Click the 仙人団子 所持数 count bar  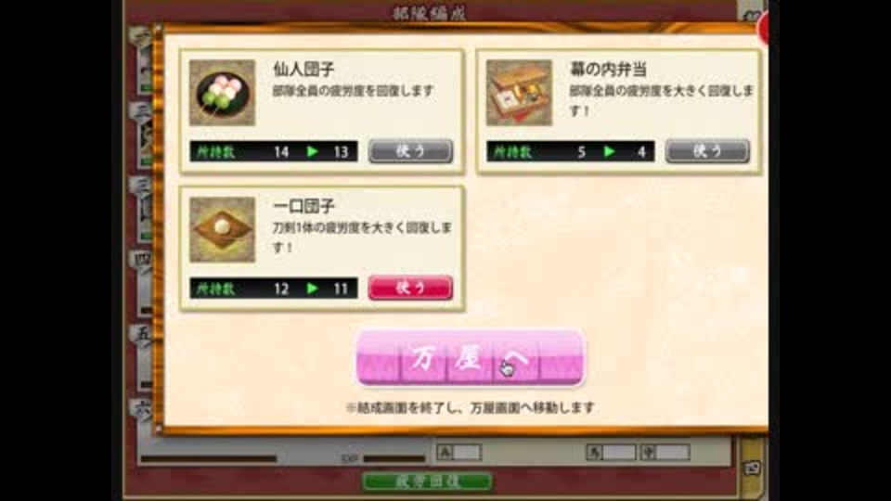pos(274,151)
